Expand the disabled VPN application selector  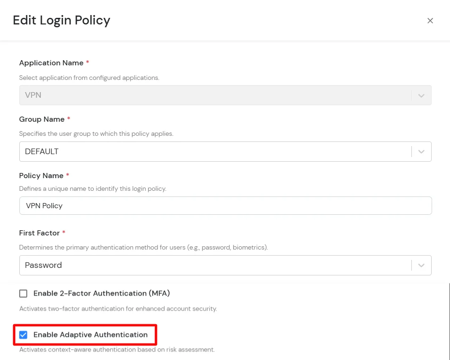[225, 95]
